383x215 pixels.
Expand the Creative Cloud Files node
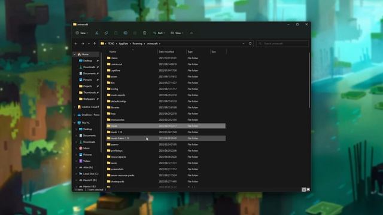tap(74, 107)
